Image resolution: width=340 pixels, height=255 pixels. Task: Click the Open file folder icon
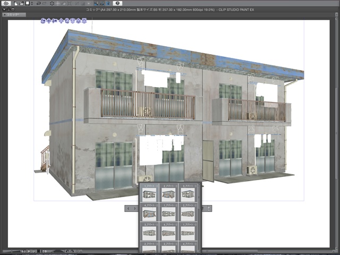[22, 4]
